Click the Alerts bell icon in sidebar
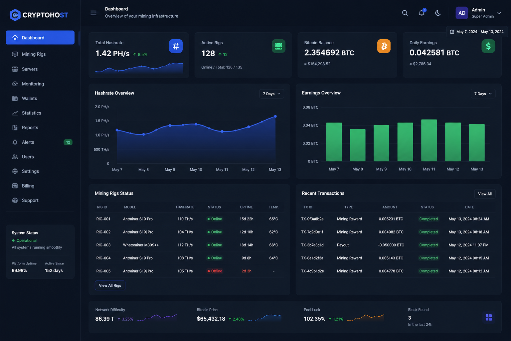The image size is (511, 341). tap(15, 142)
